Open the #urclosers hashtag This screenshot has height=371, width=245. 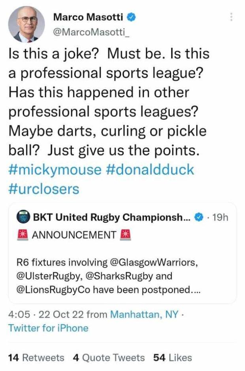pyautogui.click(x=44, y=189)
